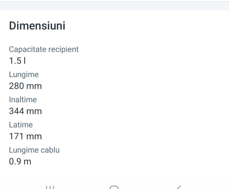Tap the Android recent apps icon
229x189 pixels.
click(x=50, y=187)
